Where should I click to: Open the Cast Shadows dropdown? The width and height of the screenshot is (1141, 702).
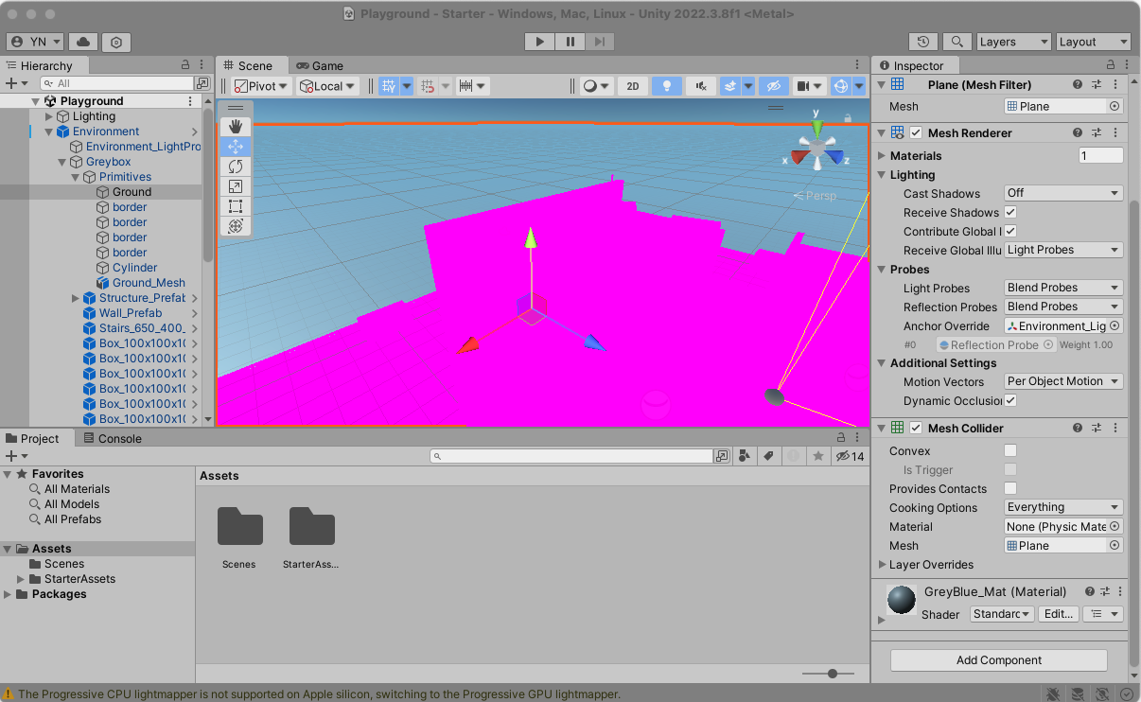pos(1062,193)
